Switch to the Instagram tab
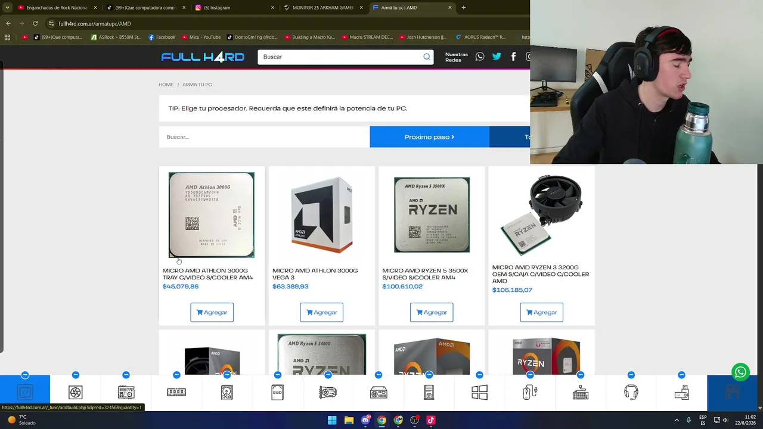 (x=235, y=8)
